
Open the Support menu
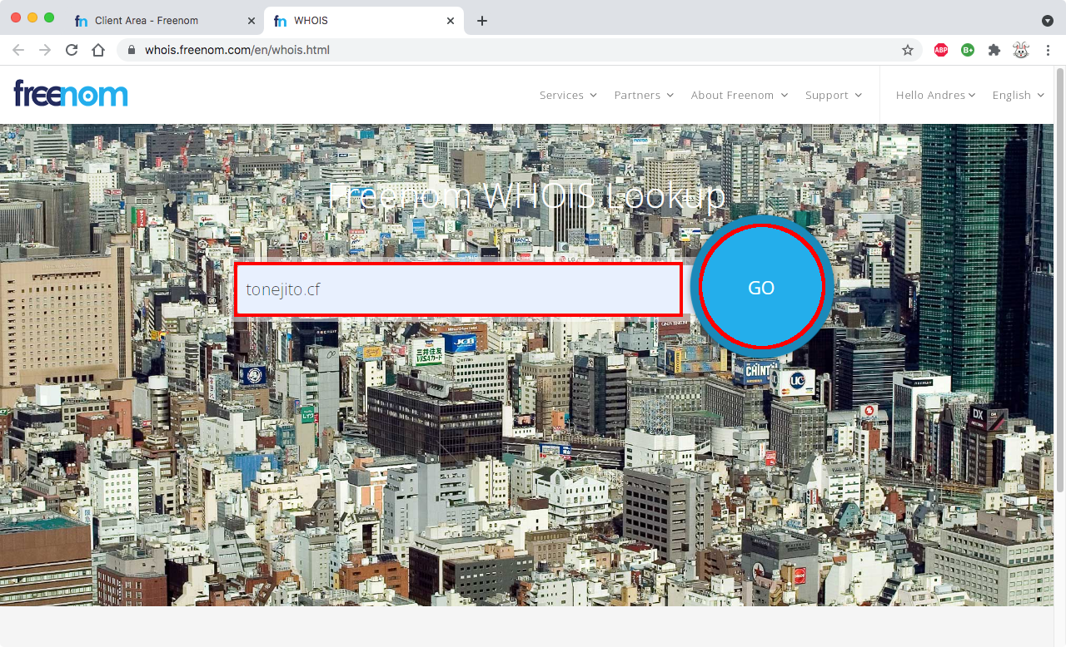click(833, 95)
